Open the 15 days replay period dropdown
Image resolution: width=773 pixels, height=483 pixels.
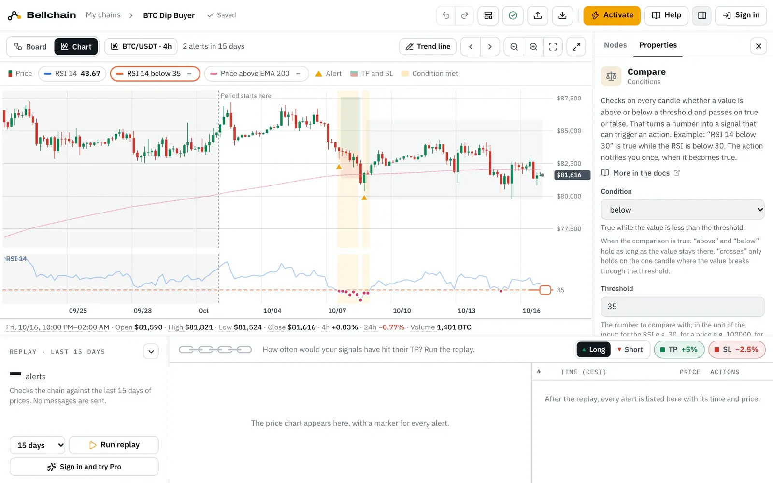pyautogui.click(x=37, y=445)
